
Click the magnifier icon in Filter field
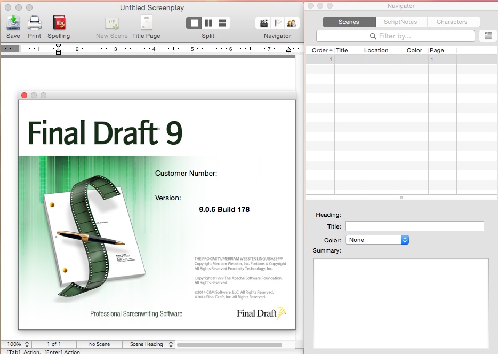pyautogui.click(x=373, y=36)
